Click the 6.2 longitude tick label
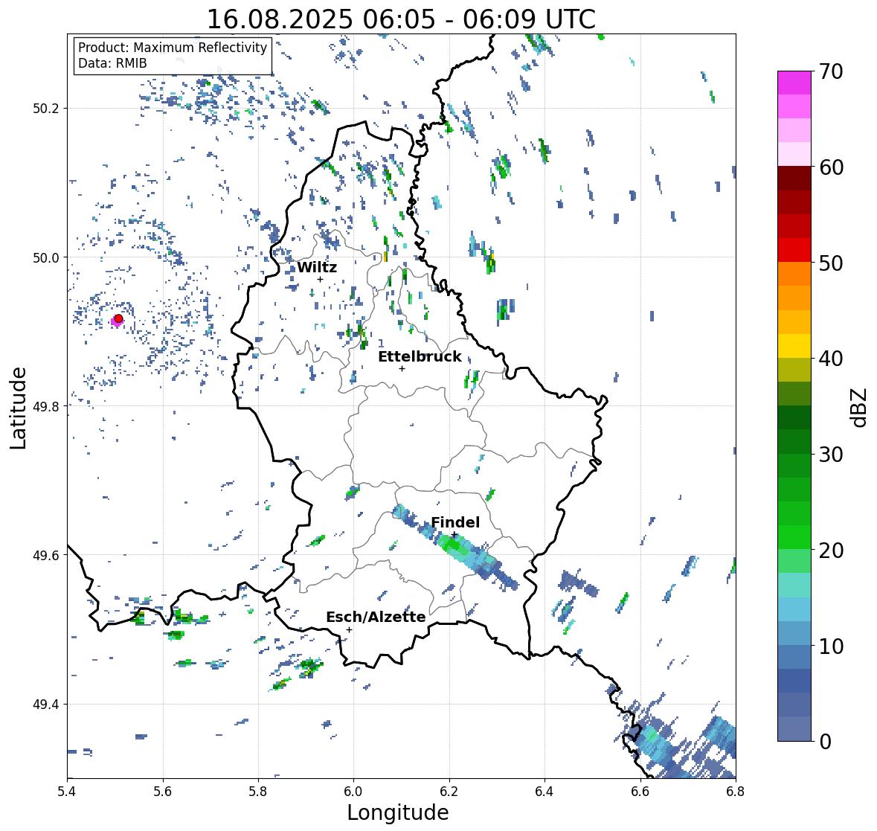Image resolution: width=877 pixels, height=831 pixels. point(449,792)
